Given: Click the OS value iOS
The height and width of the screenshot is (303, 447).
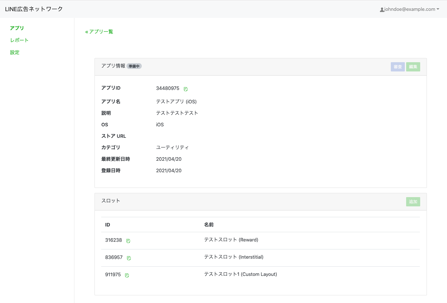Looking at the screenshot, I should pyautogui.click(x=160, y=125).
